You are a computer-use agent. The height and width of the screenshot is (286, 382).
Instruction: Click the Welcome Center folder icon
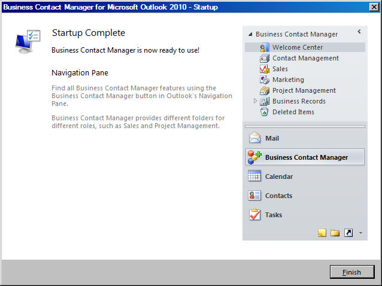point(264,47)
